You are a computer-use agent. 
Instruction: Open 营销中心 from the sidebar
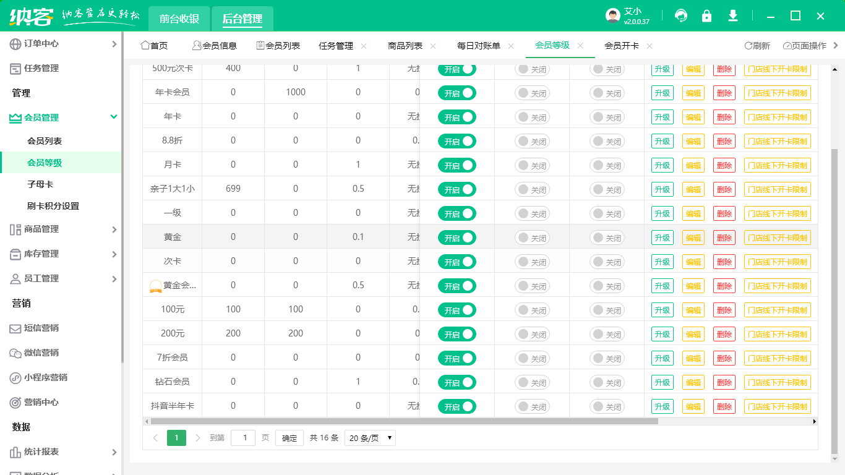(x=37, y=402)
